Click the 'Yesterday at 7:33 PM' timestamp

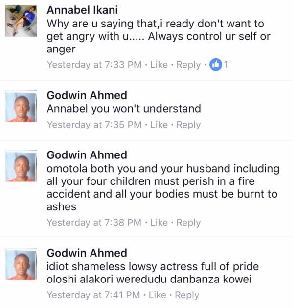tap(94, 65)
